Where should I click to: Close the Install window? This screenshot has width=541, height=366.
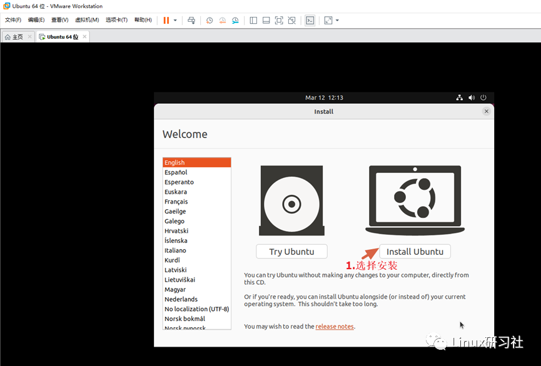click(x=486, y=111)
